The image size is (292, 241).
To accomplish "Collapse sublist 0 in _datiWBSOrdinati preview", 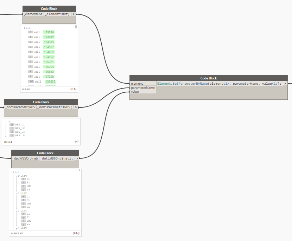I will [x=17, y=176].
